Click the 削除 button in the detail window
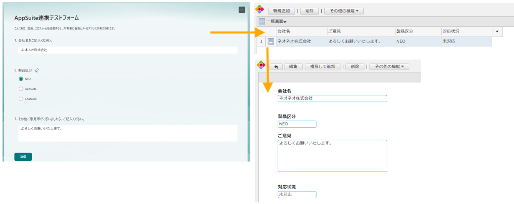Screen dimensions: 514x204 click(x=355, y=67)
